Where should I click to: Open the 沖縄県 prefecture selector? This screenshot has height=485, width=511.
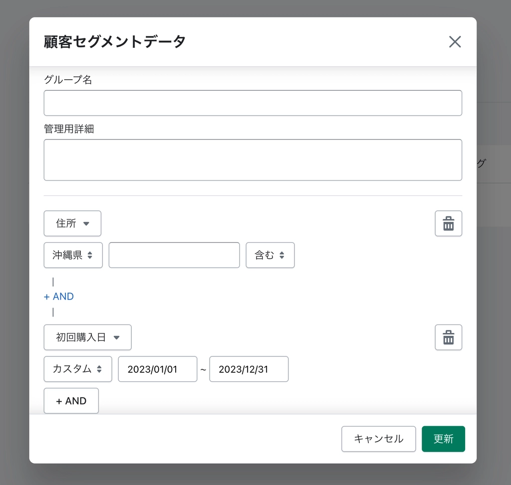point(73,255)
